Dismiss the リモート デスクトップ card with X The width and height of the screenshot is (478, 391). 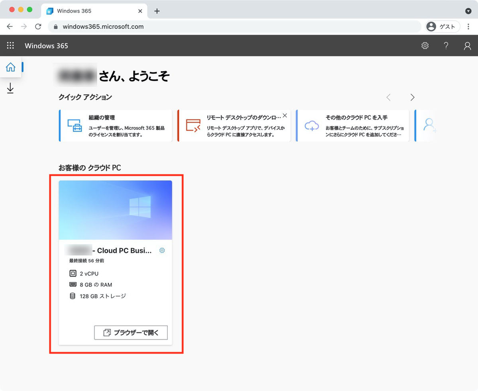(284, 115)
